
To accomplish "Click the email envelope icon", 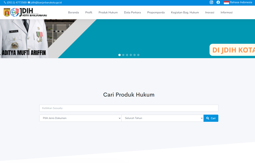I will (29, 2).
